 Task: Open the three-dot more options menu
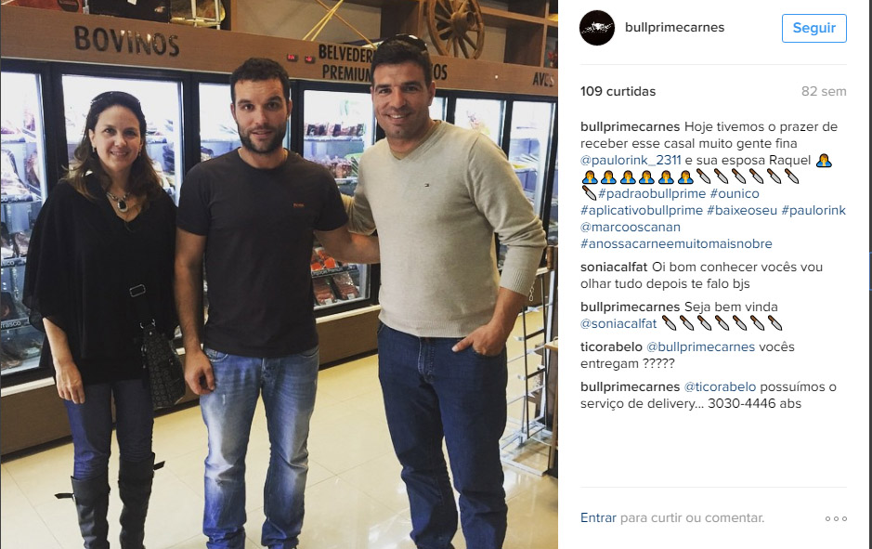click(836, 518)
